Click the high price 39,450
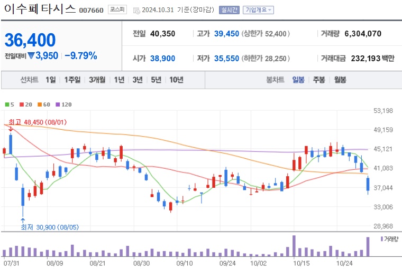Screen dimensions: 402x269 (226, 34)
